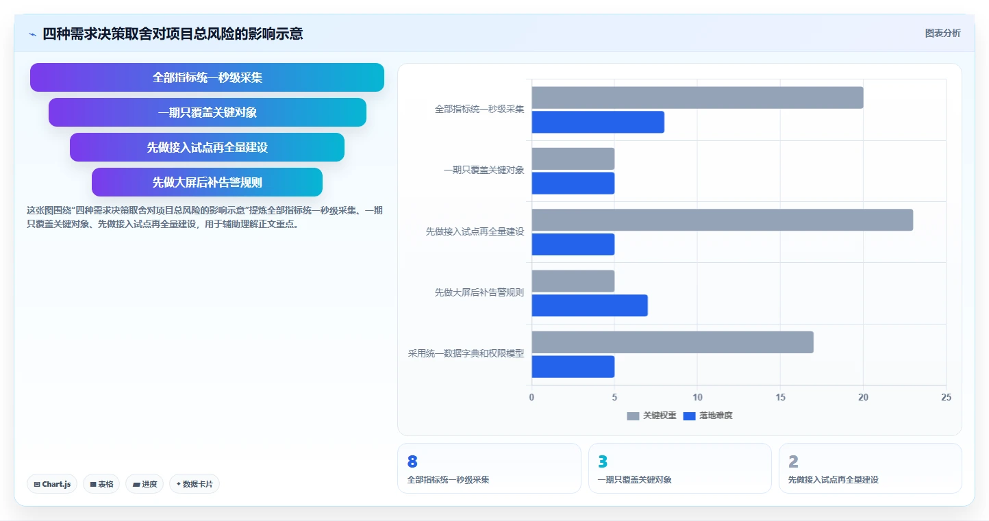Select the 先做大屏后补告警规则 funnel bar
This screenshot has height=521, width=989.
207,182
